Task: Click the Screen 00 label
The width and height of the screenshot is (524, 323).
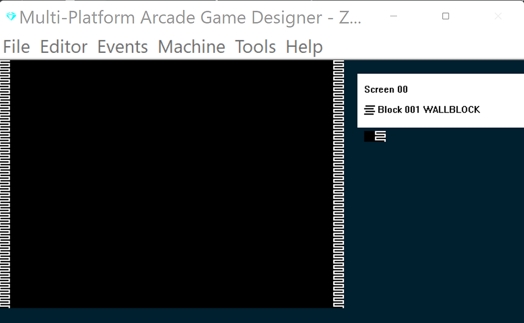Action: [x=386, y=90]
